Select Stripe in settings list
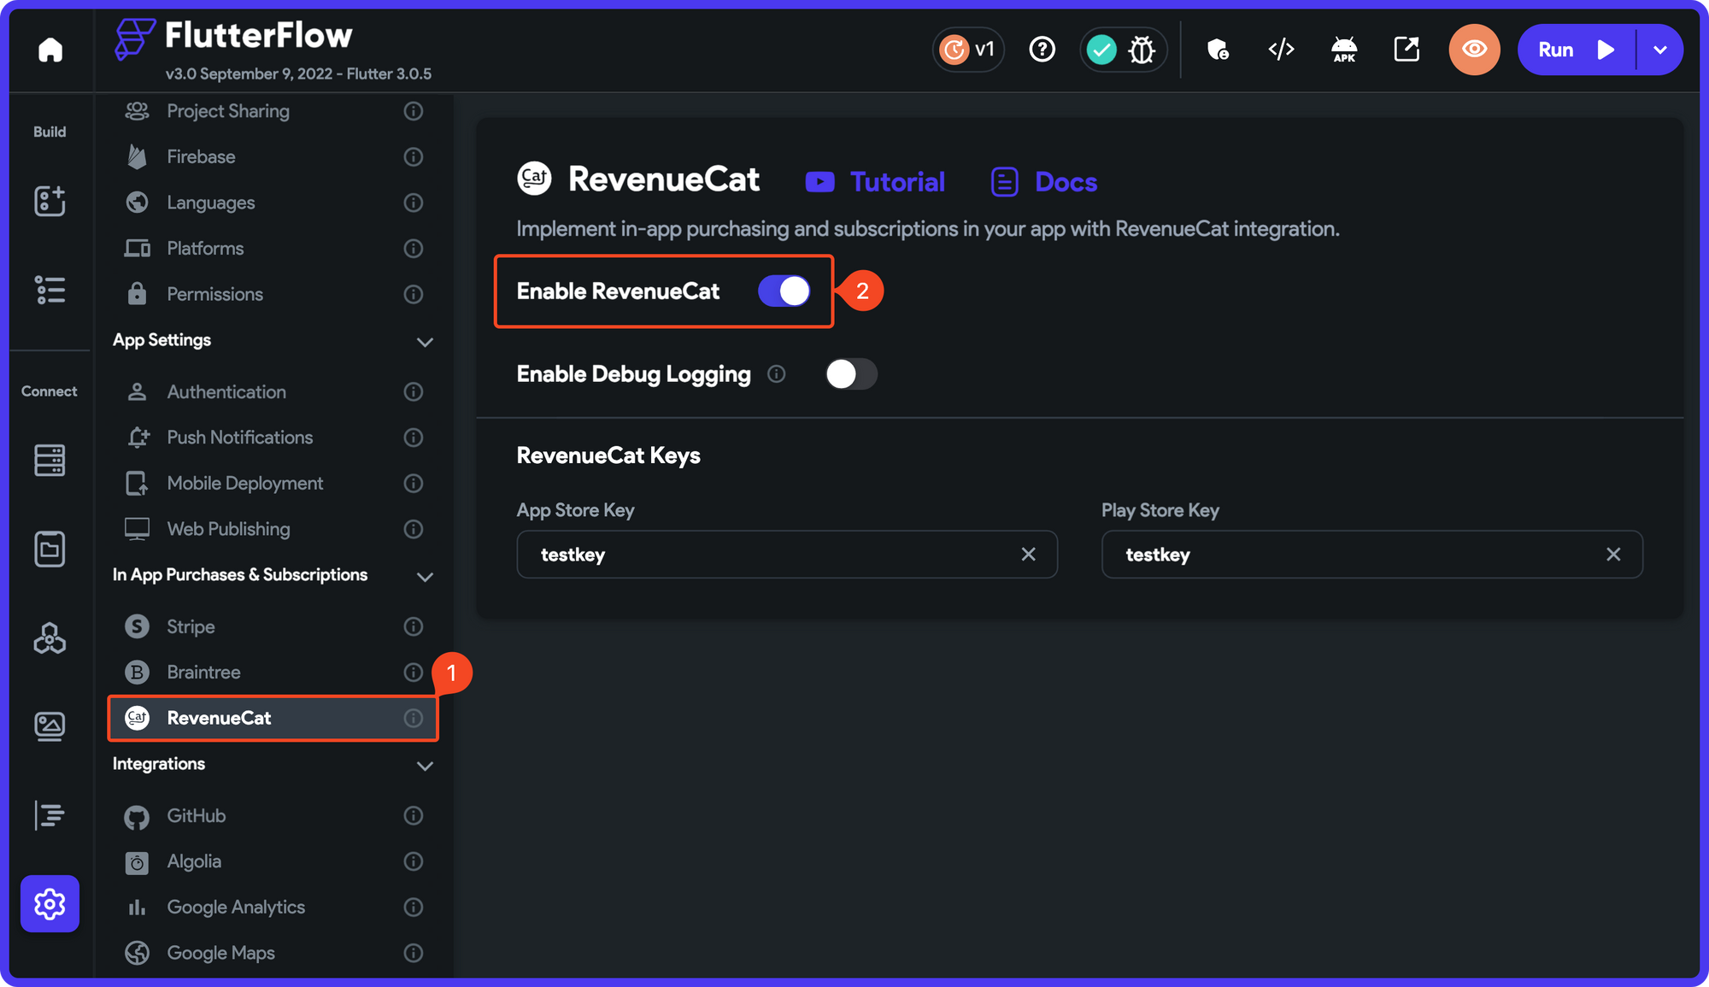This screenshot has width=1709, height=987. coord(191,626)
